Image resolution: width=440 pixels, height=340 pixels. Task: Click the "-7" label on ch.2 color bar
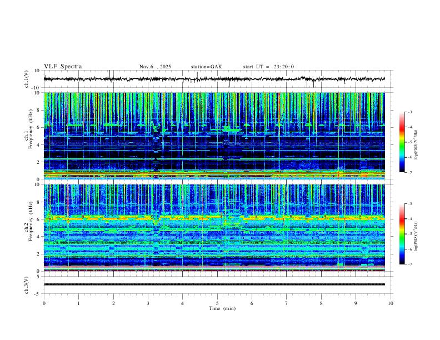[409, 264]
